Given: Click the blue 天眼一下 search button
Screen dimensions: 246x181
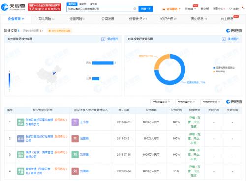Looking at the screenshot, I should (146, 9).
